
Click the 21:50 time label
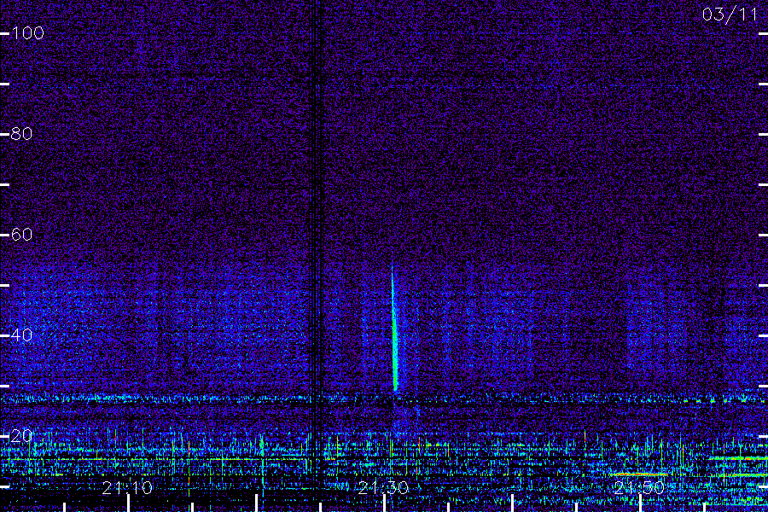pos(639,488)
